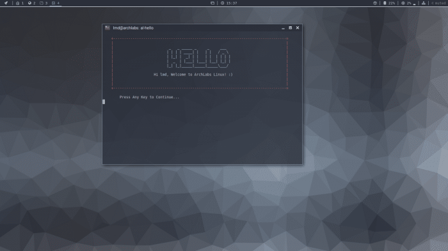Minimize the al-hello terminal window
This screenshot has height=251, width=448.
[x=283, y=28]
